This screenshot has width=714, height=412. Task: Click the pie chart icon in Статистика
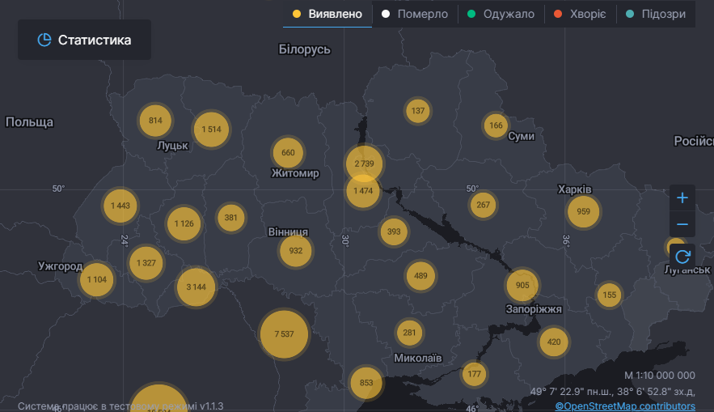point(44,40)
